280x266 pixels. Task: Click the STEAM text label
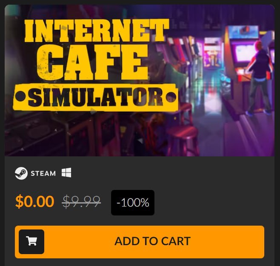(43, 173)
